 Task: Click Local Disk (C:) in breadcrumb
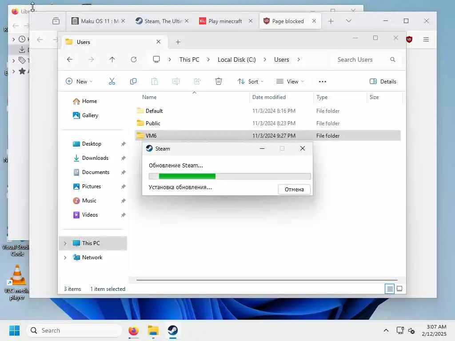coord(236,59)
